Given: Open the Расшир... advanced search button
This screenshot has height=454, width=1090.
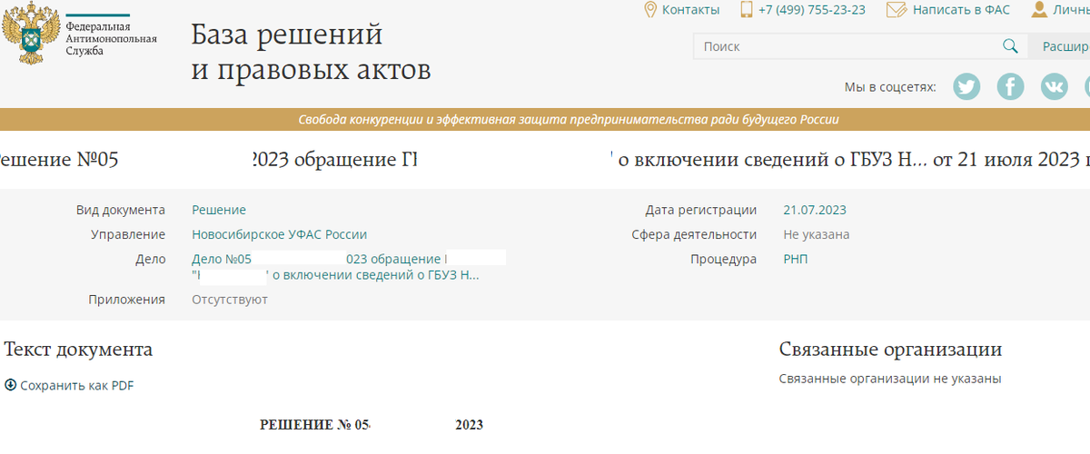Looking at the screenshot, I should pyautogui.click(x=1059, y=46).
